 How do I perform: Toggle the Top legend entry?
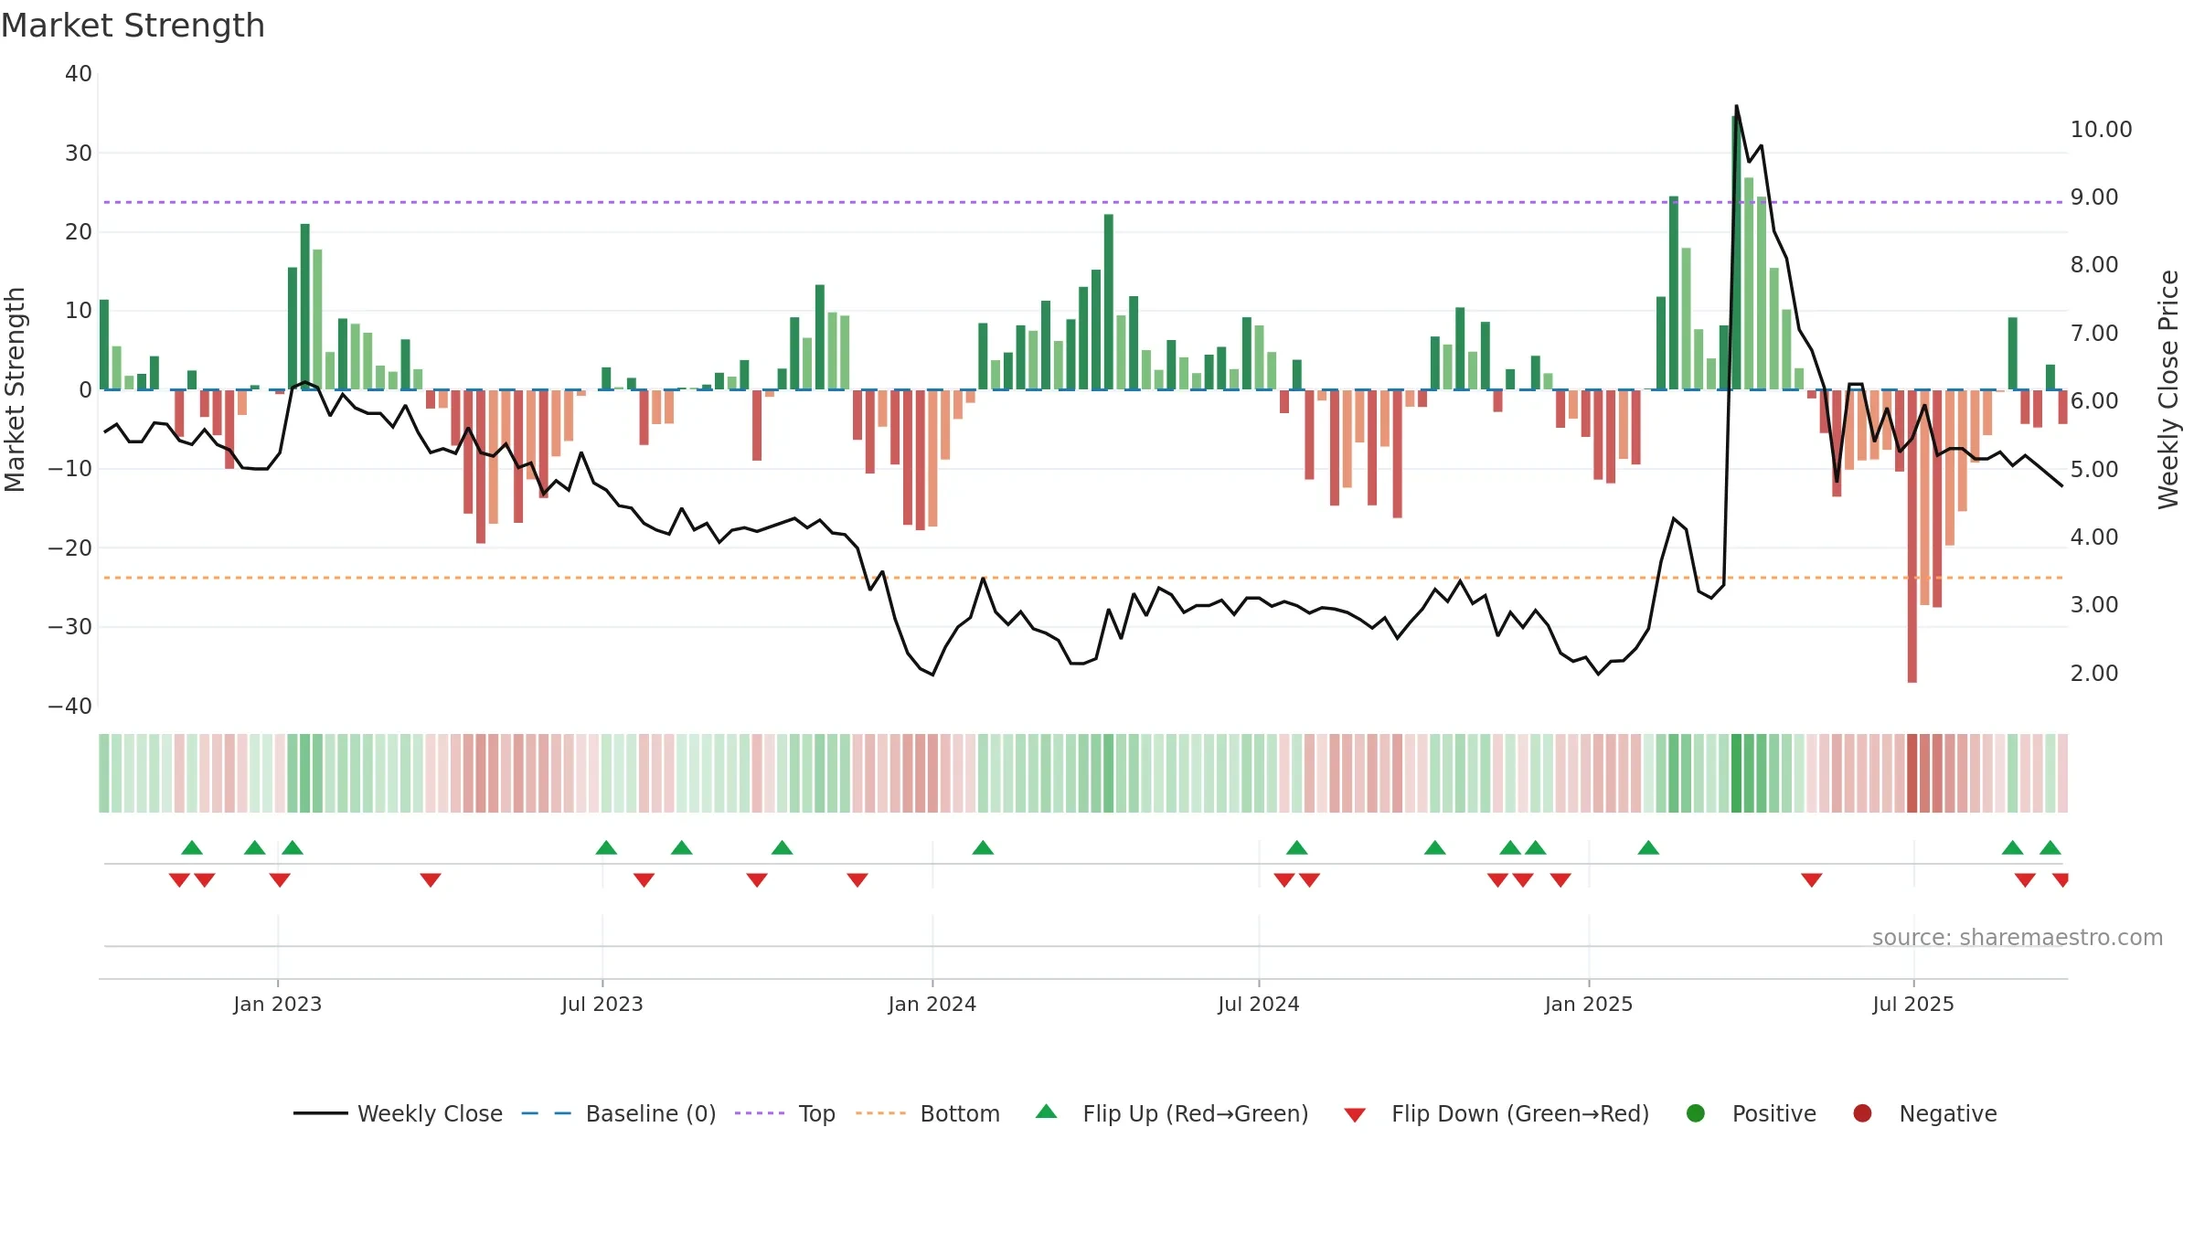pos(784,1113)
